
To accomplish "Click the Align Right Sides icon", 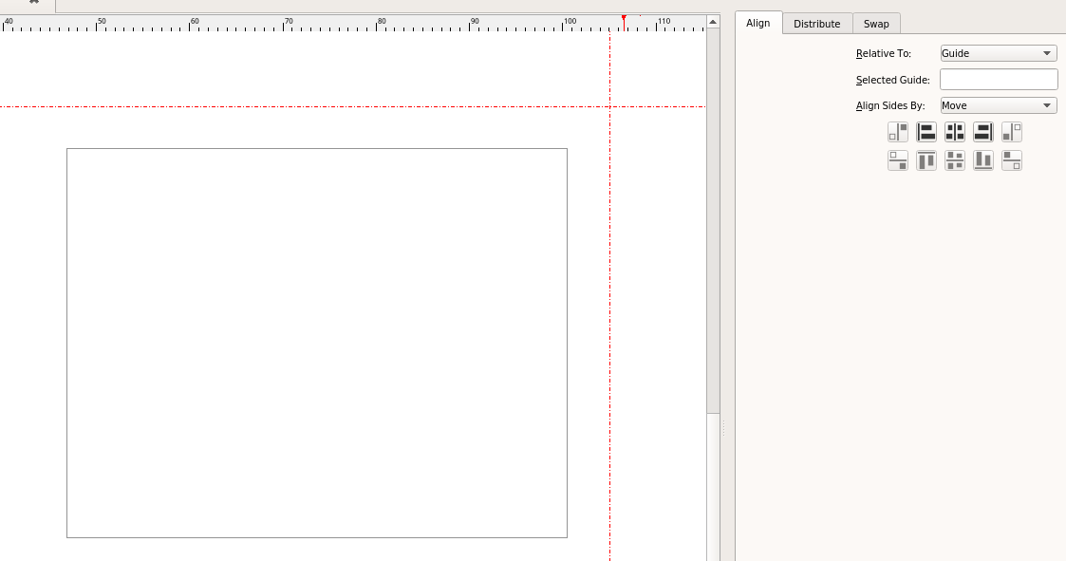I will (x=982, y=132).
